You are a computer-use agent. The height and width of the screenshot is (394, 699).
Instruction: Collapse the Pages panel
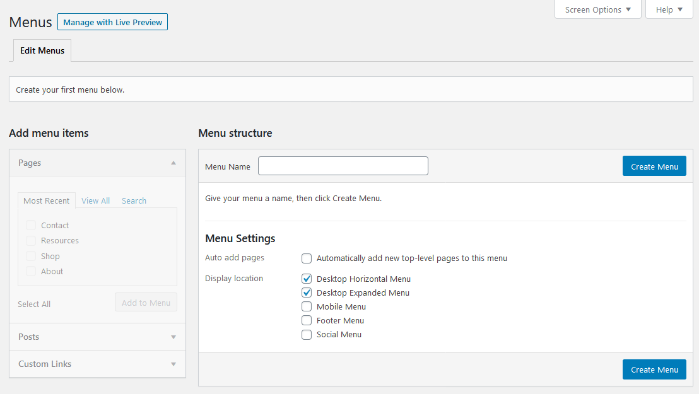click(173, 163)
